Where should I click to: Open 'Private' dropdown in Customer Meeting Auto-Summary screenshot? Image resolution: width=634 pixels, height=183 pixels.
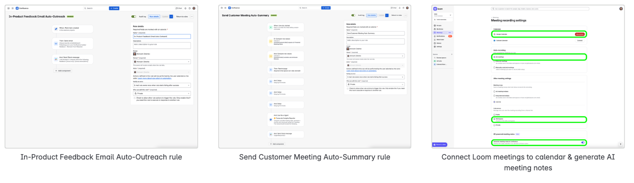[376, 84]
